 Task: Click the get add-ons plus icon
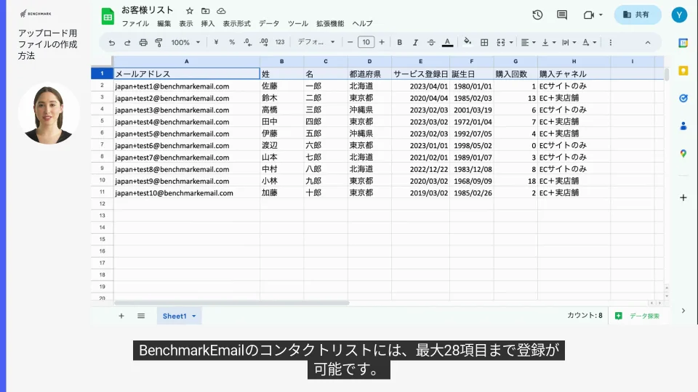click(683, 197)
